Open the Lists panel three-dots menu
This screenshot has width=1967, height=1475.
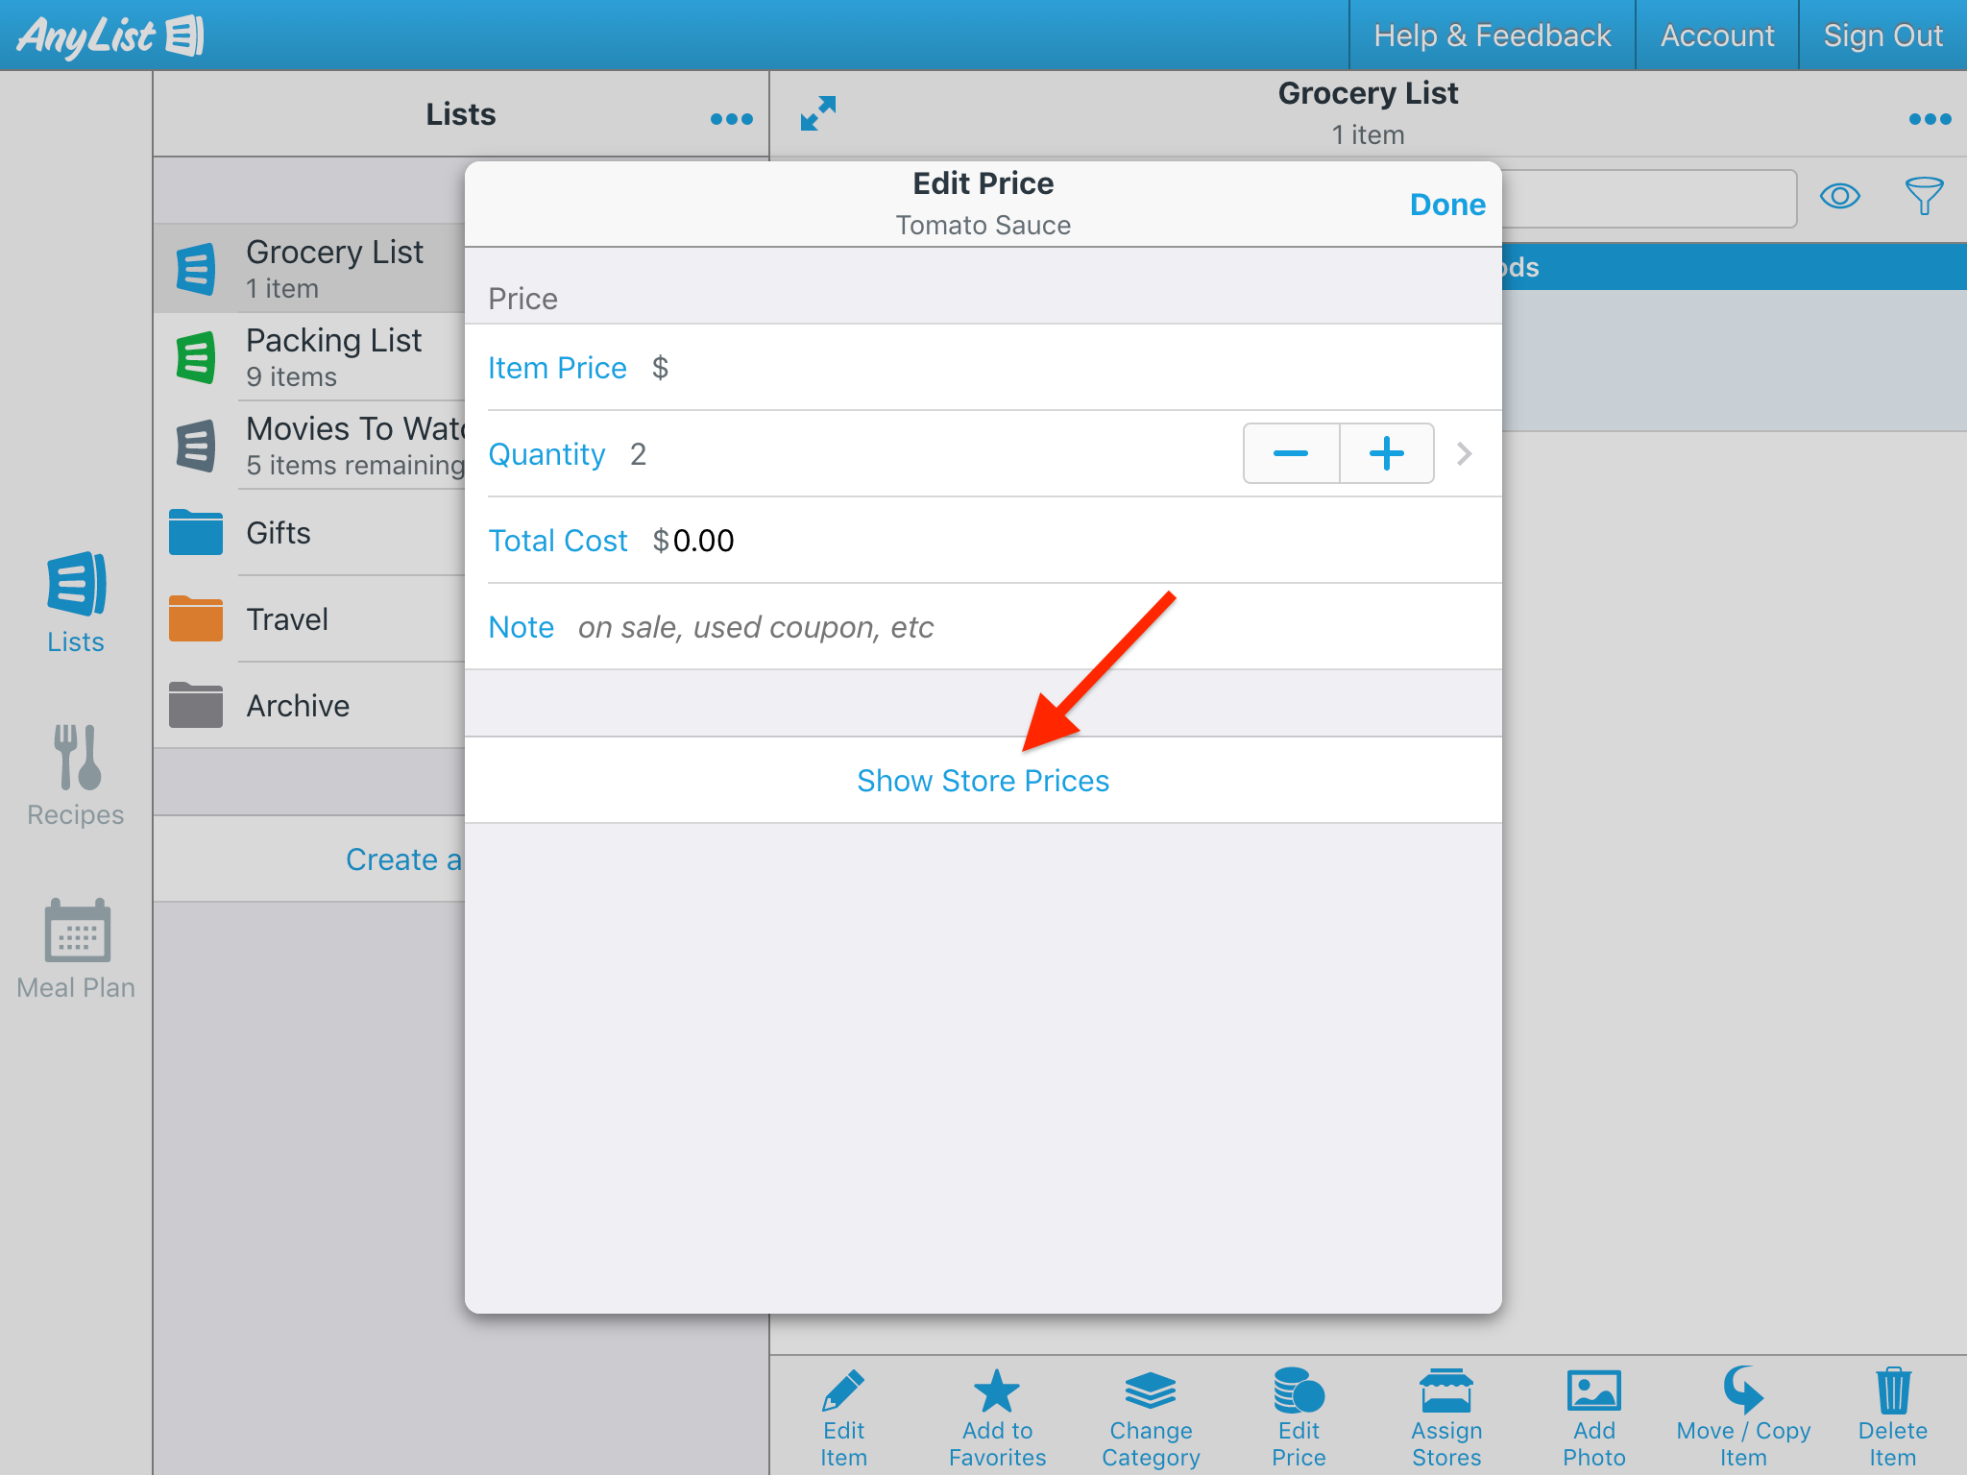(x=731, y=119)
